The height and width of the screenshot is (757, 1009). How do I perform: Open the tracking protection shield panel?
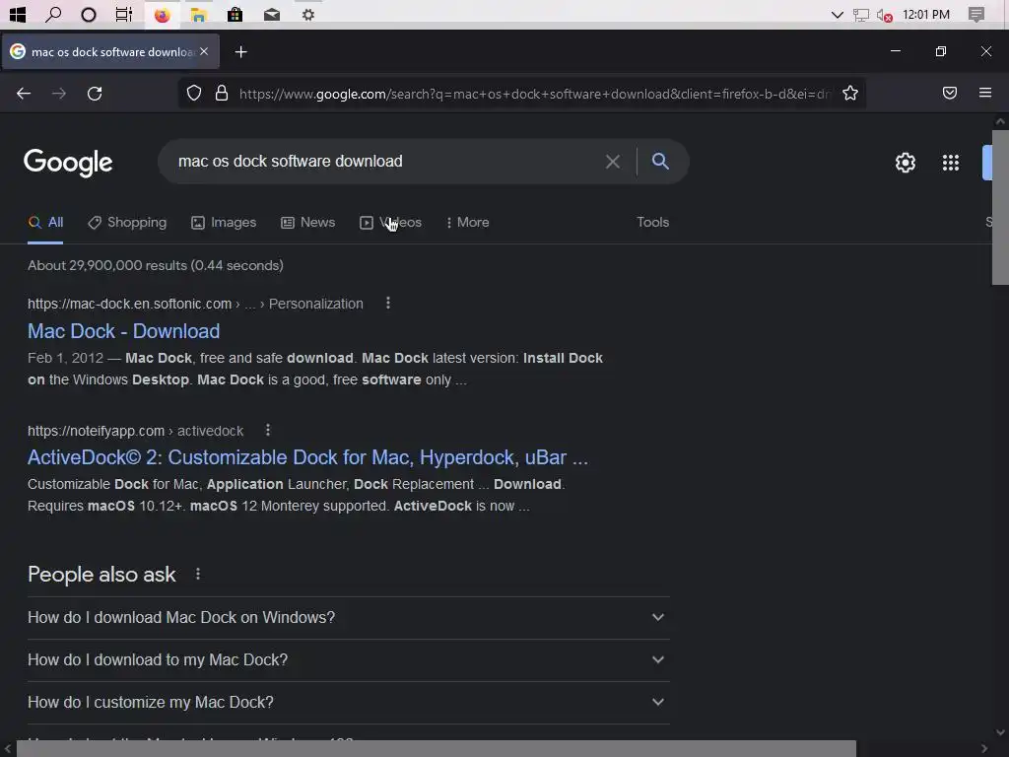(194, 94)
